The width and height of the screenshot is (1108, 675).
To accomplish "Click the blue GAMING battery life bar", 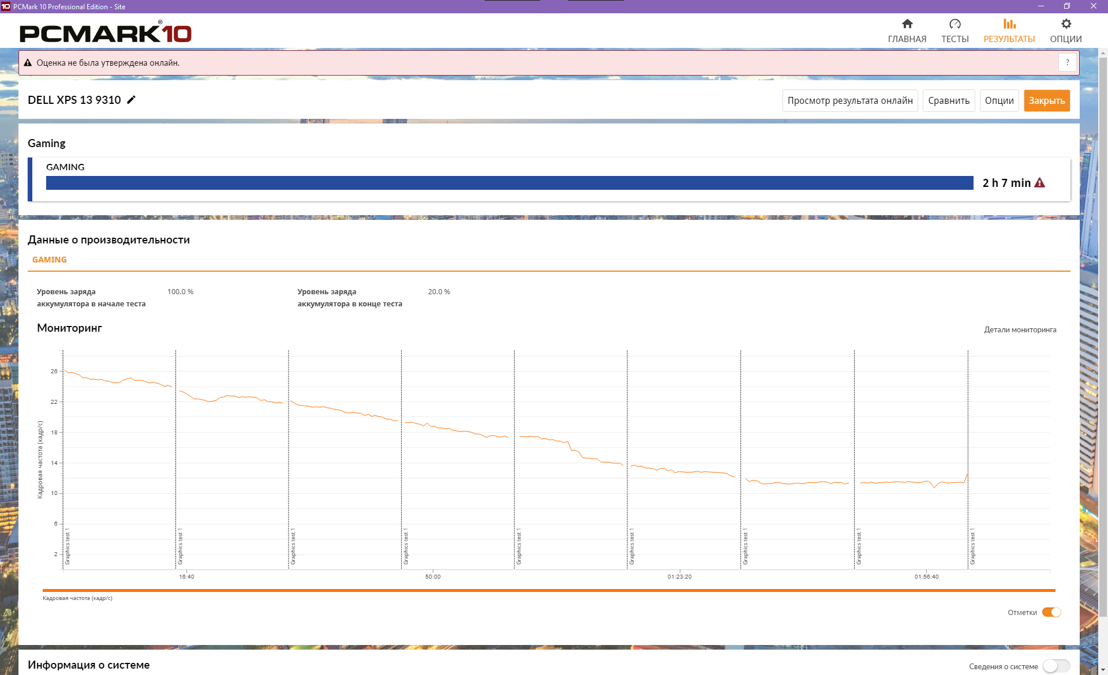I will pos(509,183).
